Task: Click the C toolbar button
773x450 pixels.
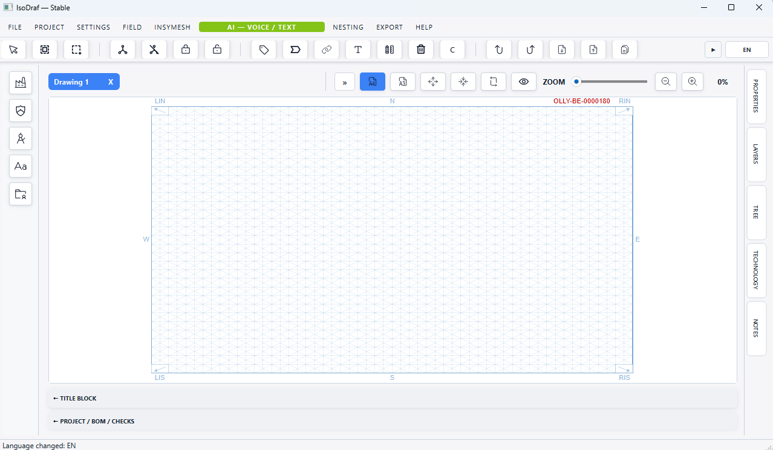Action: (452, 50)
